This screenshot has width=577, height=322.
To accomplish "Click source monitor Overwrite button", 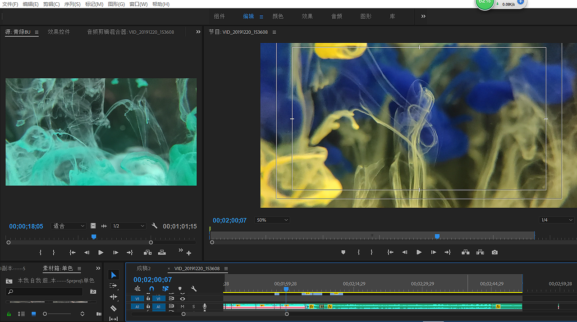I will [162, 253].
